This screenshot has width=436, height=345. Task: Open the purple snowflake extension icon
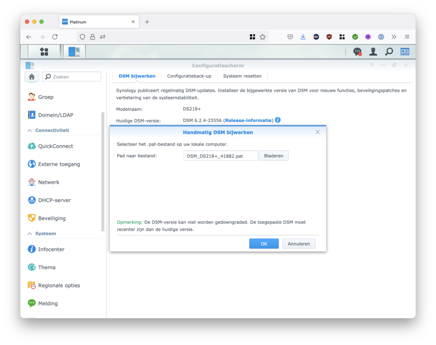pyautogui.click(x=368, y=37)
